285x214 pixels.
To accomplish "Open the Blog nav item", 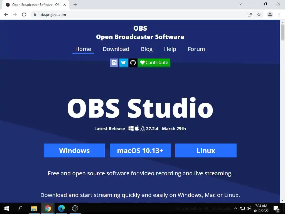I will click(x=147, y=49).
